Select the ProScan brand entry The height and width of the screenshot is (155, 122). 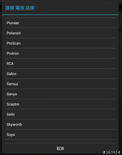click(60, 43)
